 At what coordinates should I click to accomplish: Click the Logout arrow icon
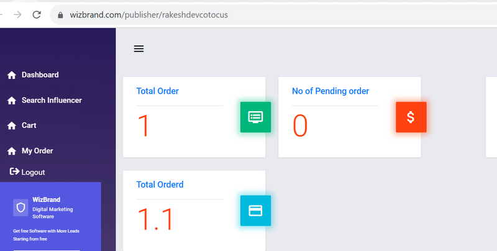pos(15,172)
